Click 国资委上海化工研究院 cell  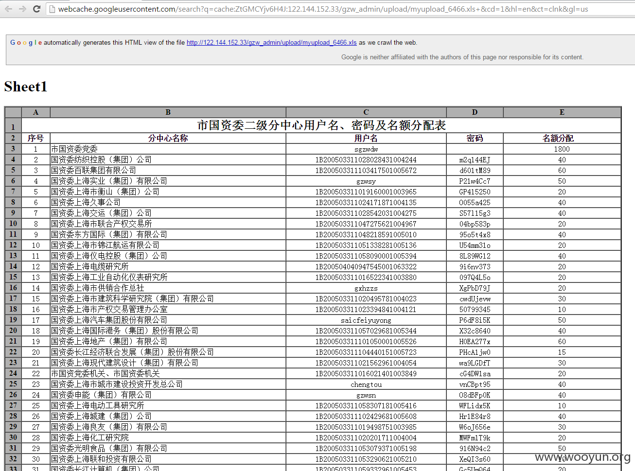168,437
